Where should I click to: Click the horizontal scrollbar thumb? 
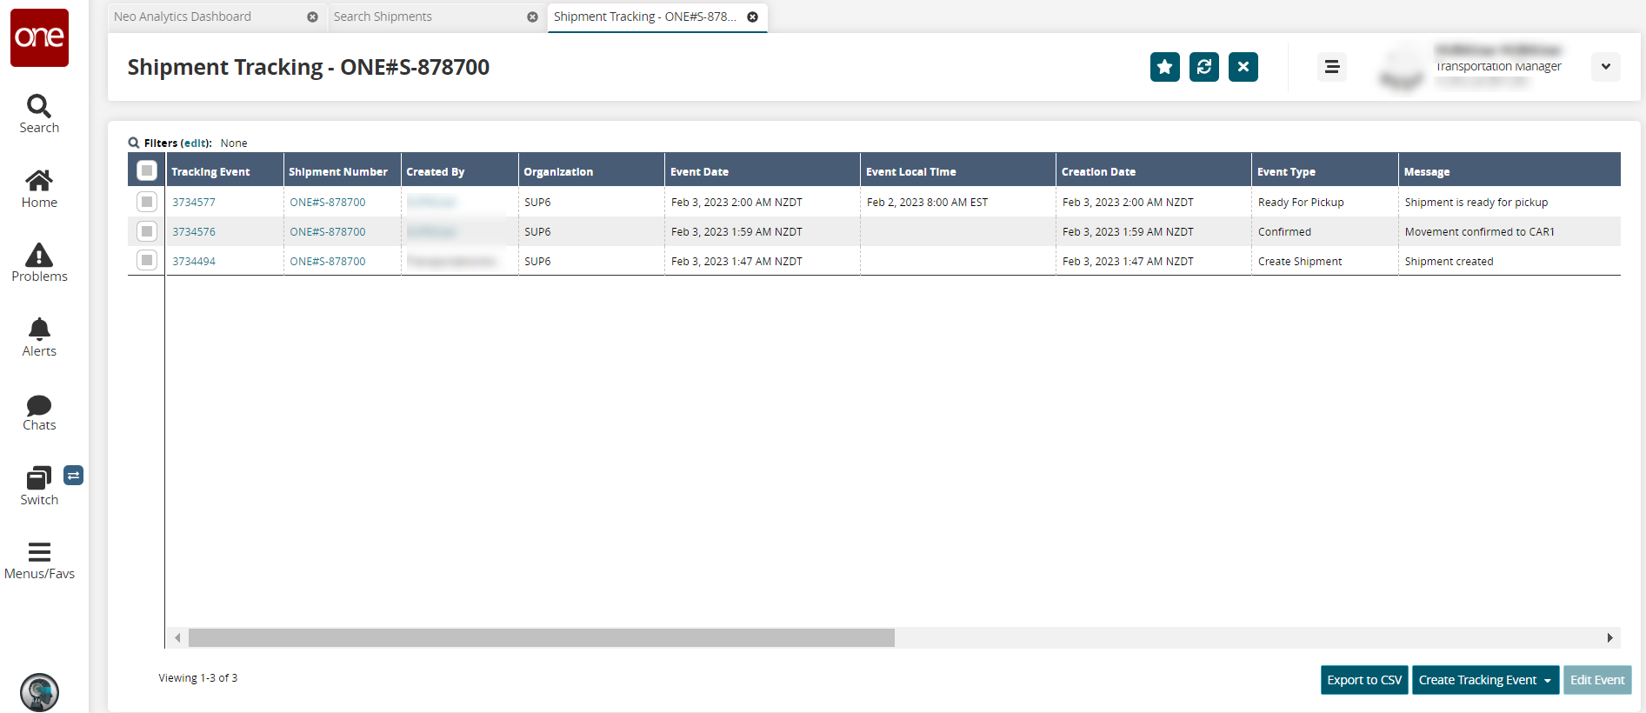542,637
